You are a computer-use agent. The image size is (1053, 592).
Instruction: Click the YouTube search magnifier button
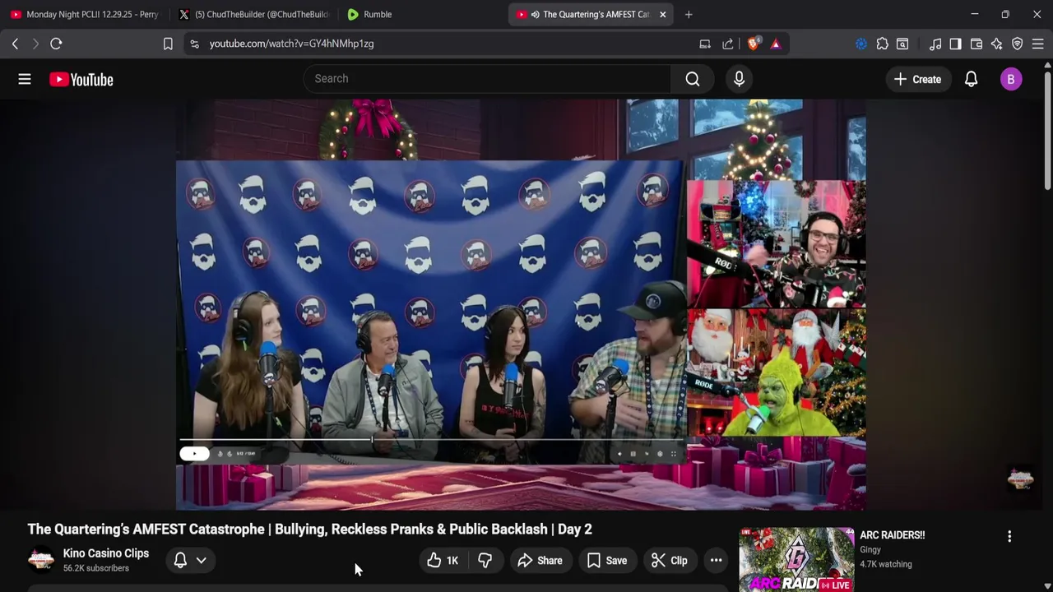click(x=693, y=79)
